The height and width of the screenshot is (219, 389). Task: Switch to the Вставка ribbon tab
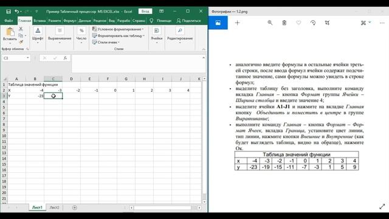pyautogui.click(x=40, y=21)
